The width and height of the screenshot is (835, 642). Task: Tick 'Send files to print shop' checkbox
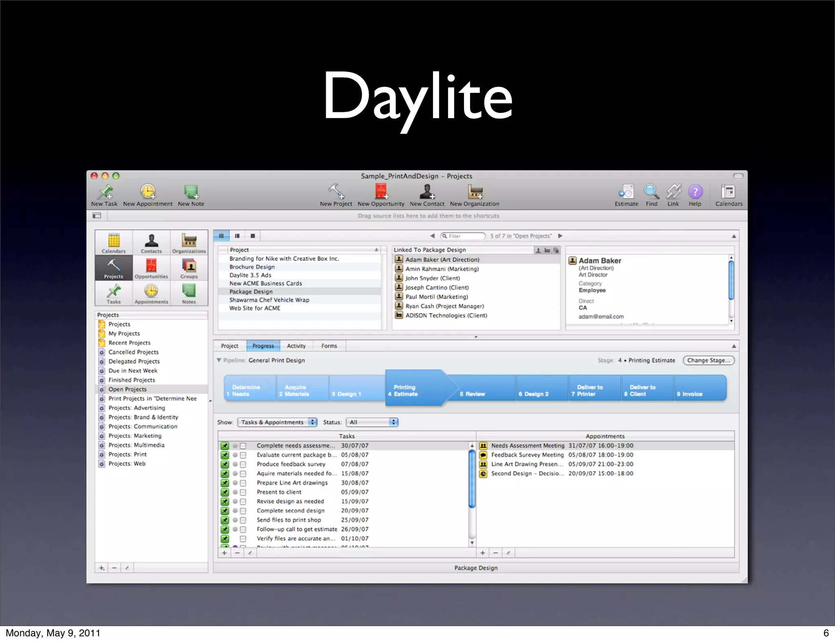click(x=243, y=520)
